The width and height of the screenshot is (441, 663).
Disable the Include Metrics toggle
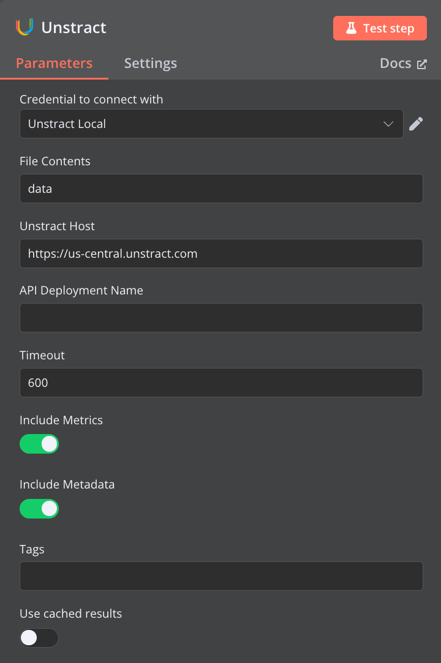click(x=39, y=444)
